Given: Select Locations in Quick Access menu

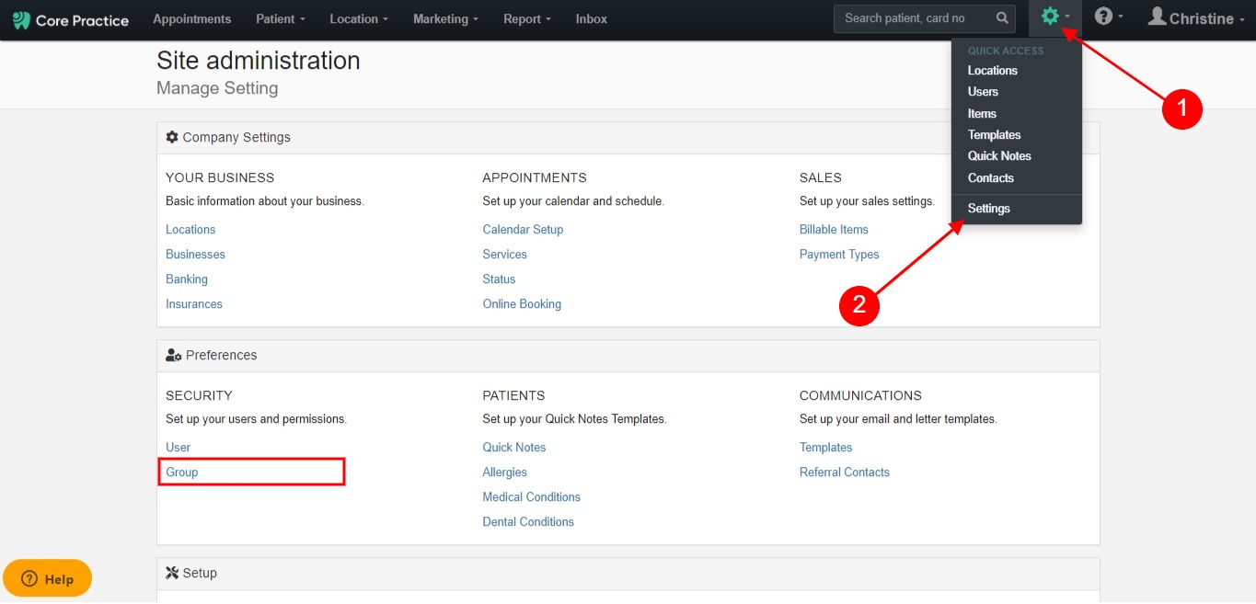Looking at the screenshot, I should [992, 71].
